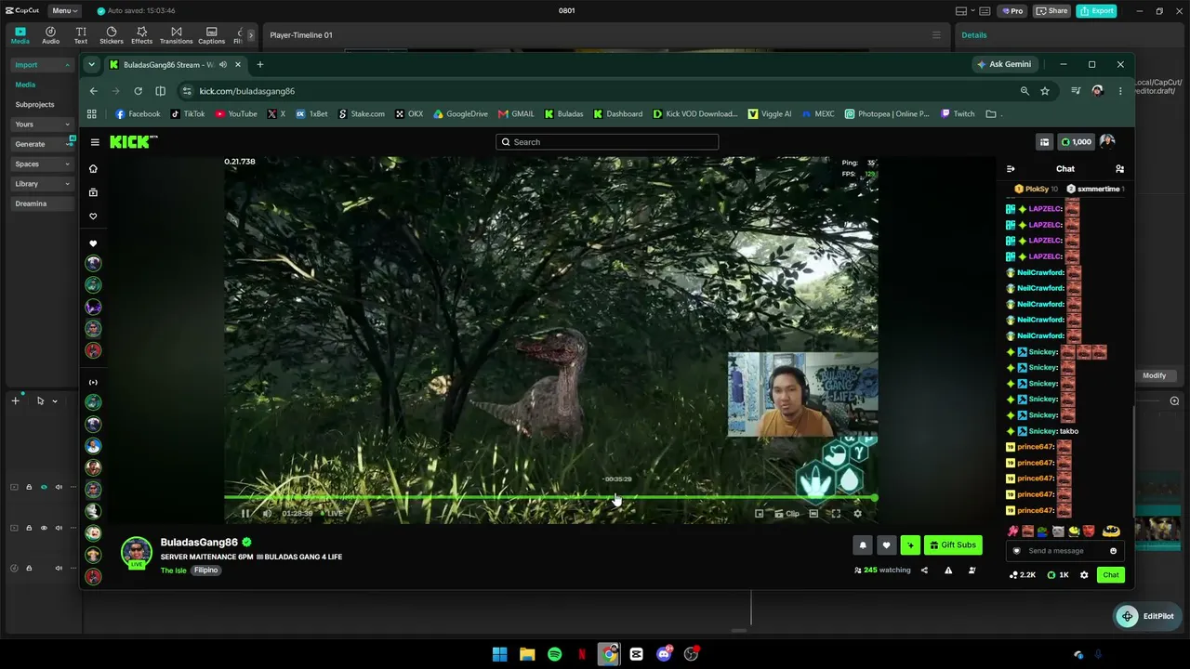The height and width of the screenshot is (669, 1190).
Task: Open the Facebook bookmark
Action: tap(138, 114)
